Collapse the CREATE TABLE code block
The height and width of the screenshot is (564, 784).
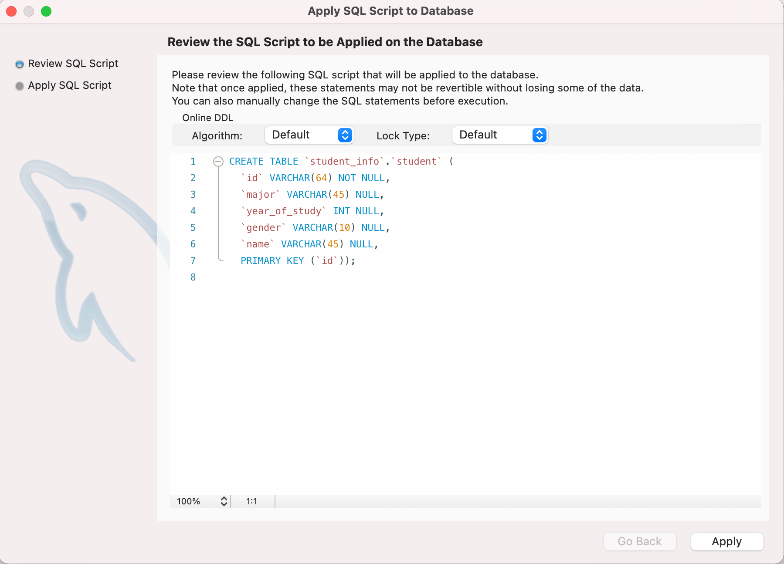click(x=218, y=162)
